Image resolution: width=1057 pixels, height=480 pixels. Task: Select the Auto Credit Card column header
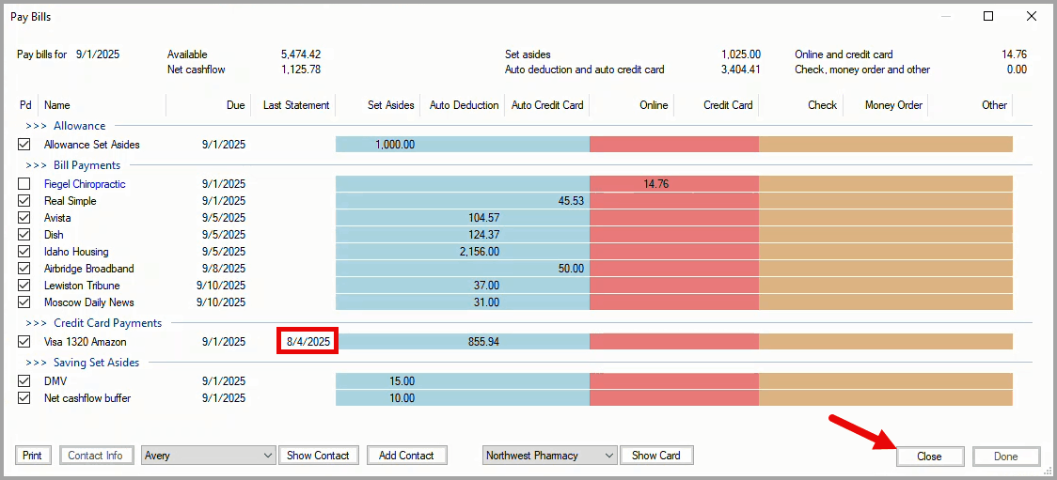pos(546,105)
